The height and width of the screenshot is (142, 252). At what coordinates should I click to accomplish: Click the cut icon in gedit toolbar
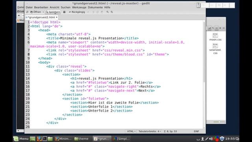[x=93, y=12]
